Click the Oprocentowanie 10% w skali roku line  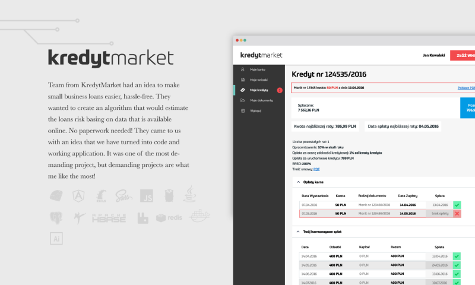pos(318,147)
